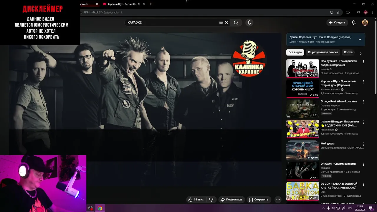Click title ORIGAMI - Своими шипами
377x212 pixels.
point(338,164)
